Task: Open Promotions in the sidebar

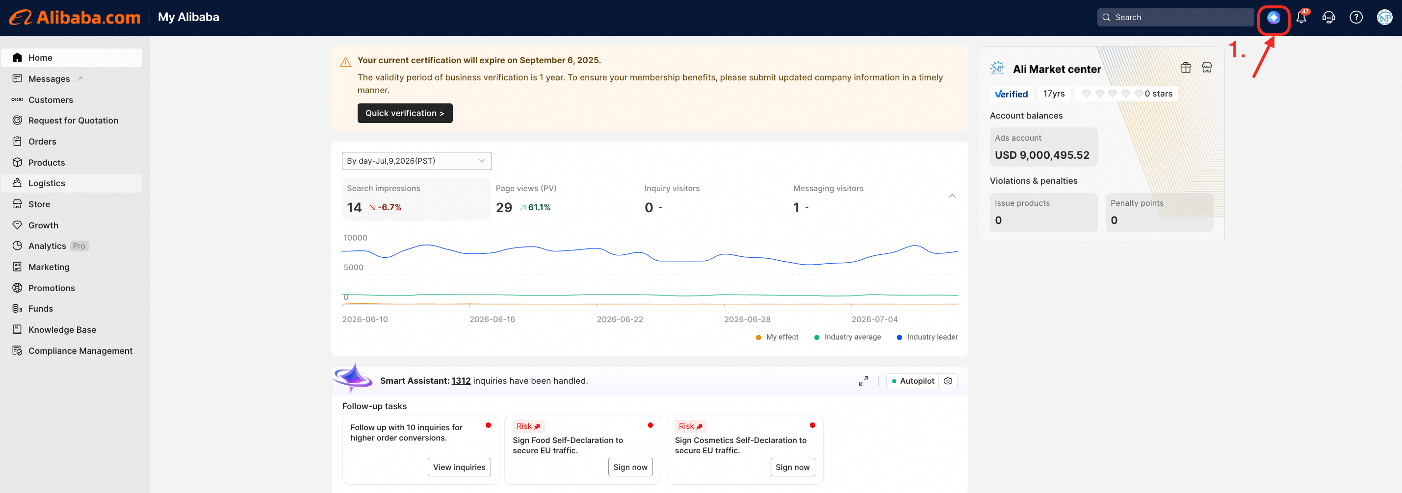Action: [x=72, y=288]
